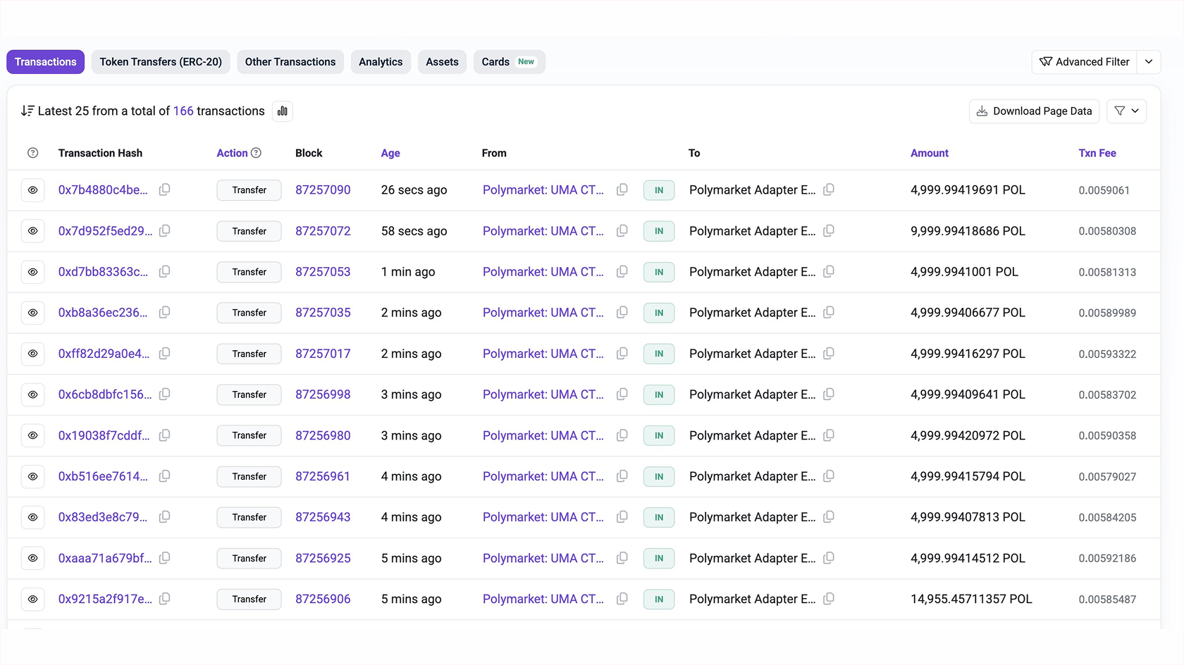Copy hash icon next to 0xb516ee7614
The width and height of the screenshot is (1184, 665).
[x=164, y=476]
